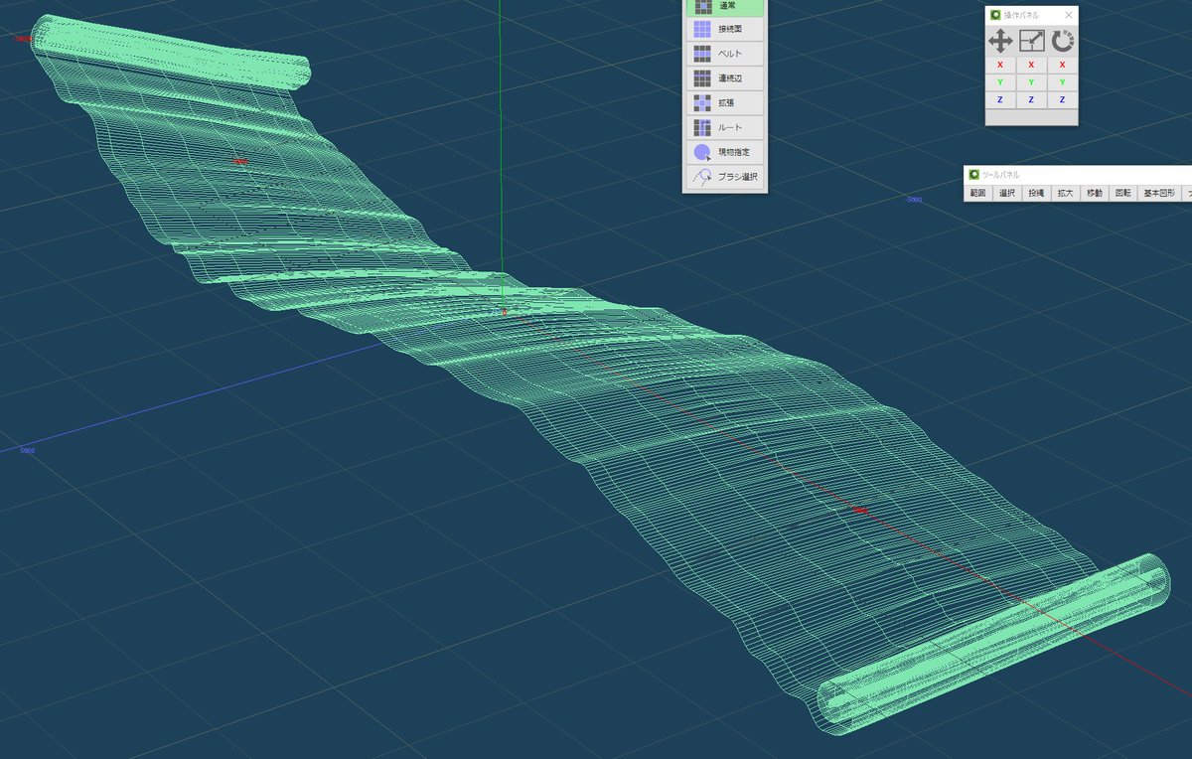
Task: Open the 範囲 tab in ツールパネル
Action: coord(978,193)
